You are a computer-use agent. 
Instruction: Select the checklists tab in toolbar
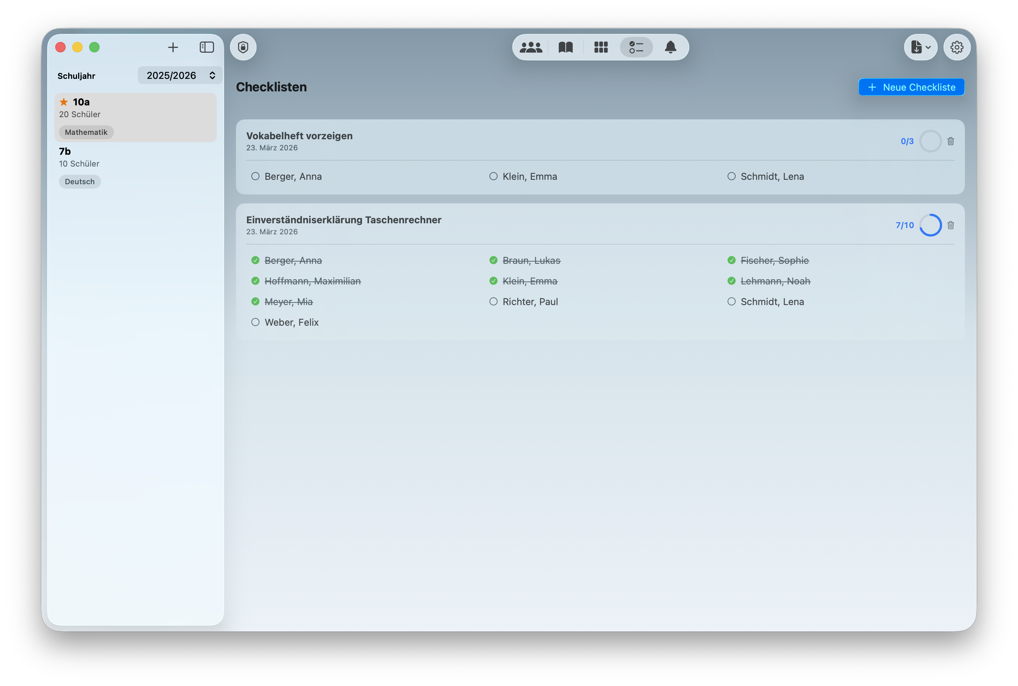(636, 47)
